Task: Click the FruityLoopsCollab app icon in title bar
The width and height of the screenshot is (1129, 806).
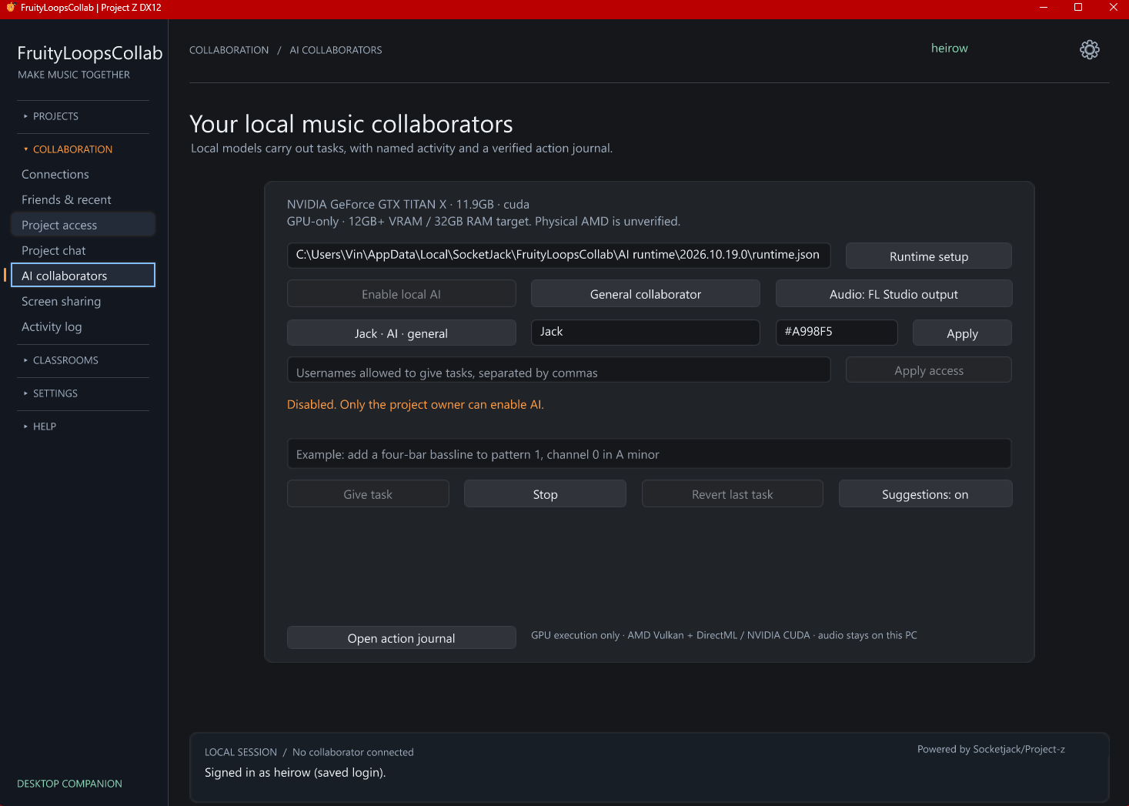Action: point(11,8)
